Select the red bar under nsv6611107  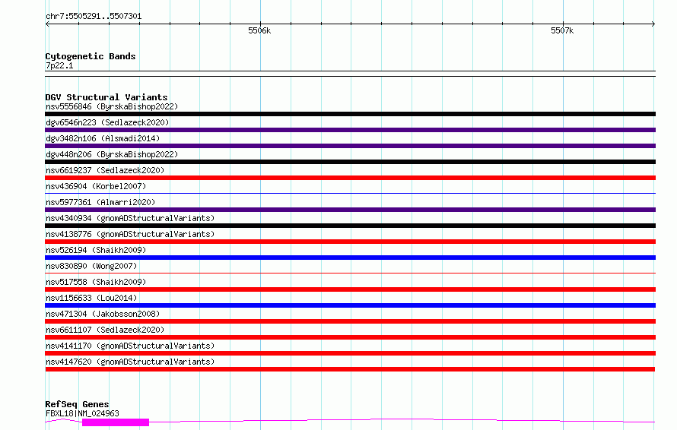pyautogui.click(x=350, y=337)
